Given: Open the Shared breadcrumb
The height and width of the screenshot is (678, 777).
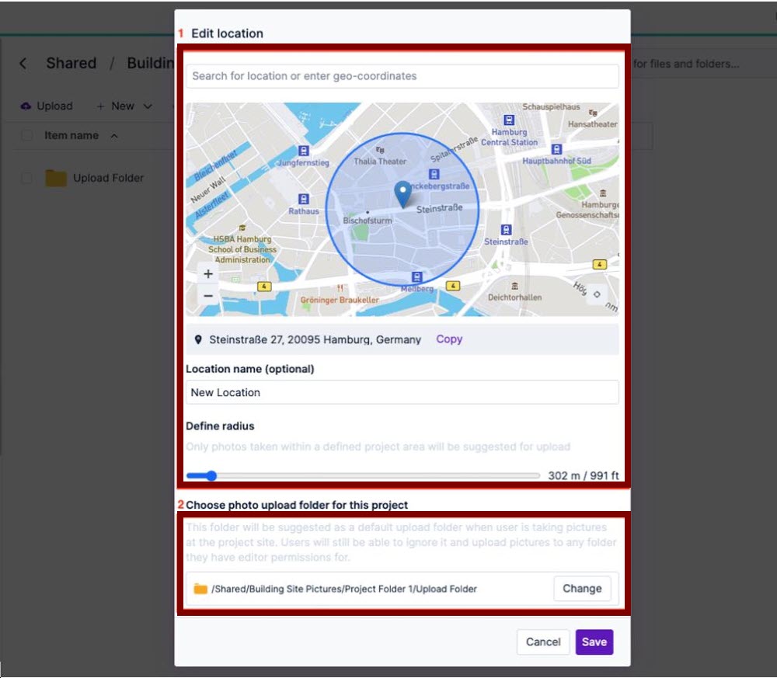Looking at the screenshot, I should pyautogui.click(x=71, y=64).
